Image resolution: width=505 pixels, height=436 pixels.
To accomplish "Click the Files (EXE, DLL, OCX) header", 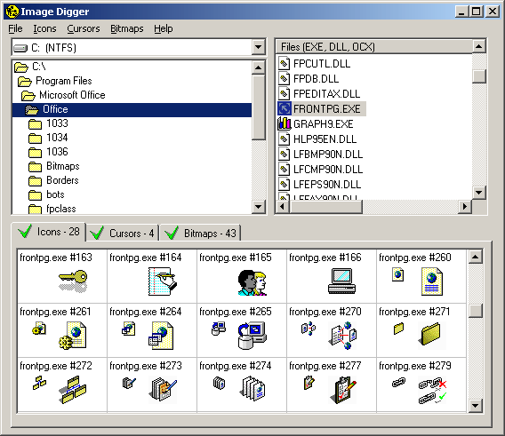I will point(374,47).
